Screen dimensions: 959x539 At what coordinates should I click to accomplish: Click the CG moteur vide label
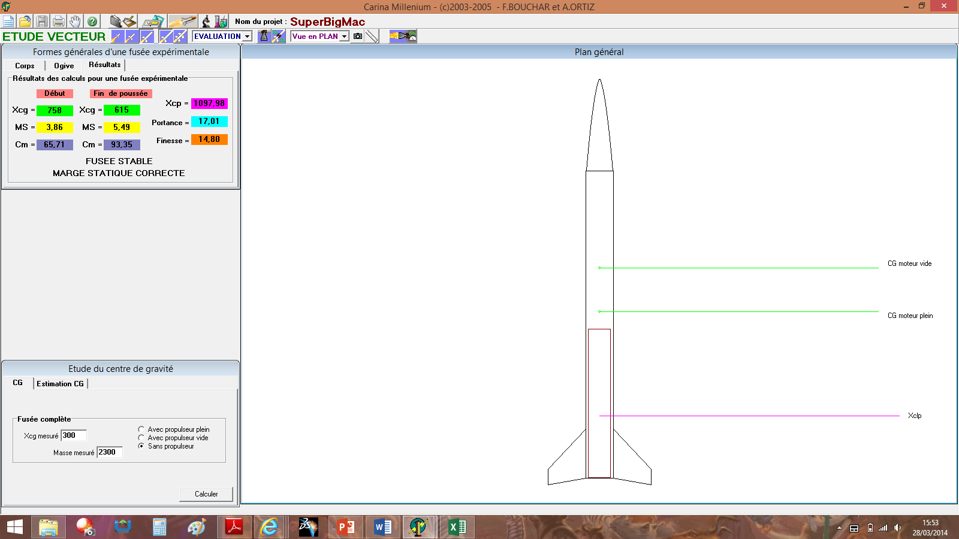coord(909,264)
